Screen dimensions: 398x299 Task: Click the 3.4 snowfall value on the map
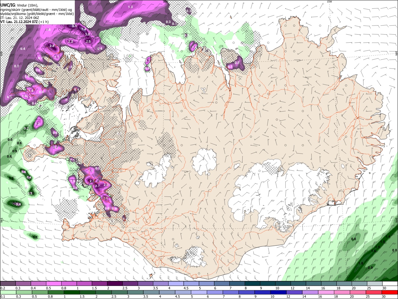click(83, 29)
